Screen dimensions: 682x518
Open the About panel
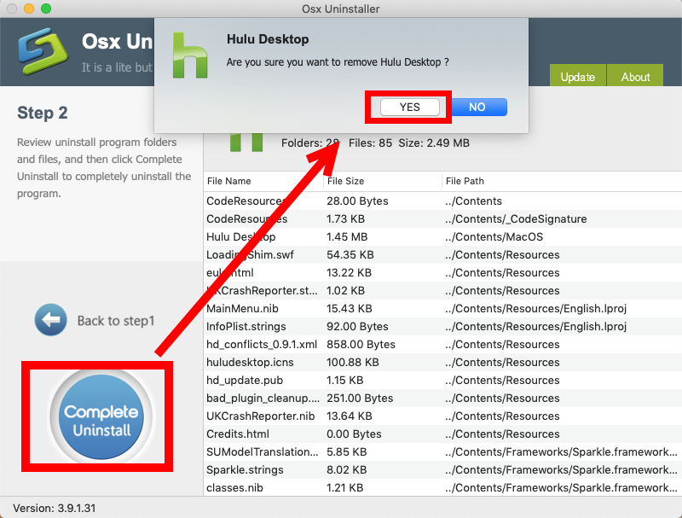(x=634, y=77)
